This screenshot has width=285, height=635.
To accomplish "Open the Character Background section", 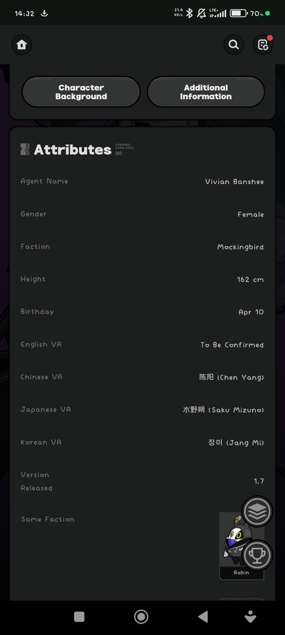I will tap(81, 92).
